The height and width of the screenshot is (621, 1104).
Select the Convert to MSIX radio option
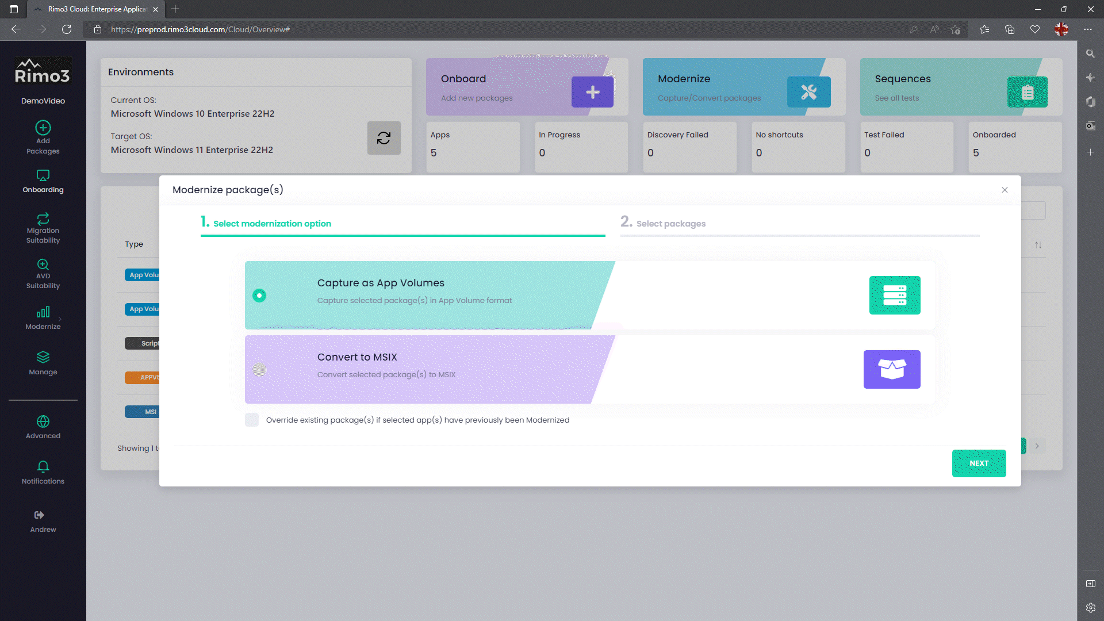click(x=259, y=370)
